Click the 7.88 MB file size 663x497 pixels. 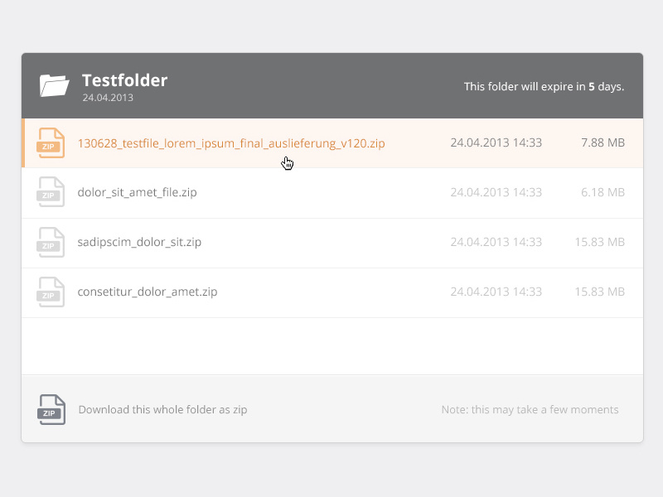pyautogui.click(x=603, y=142)
